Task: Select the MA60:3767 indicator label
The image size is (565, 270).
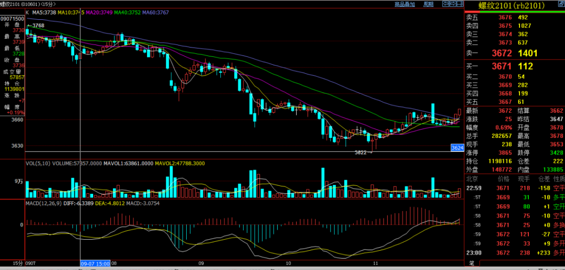Action: 156,12
